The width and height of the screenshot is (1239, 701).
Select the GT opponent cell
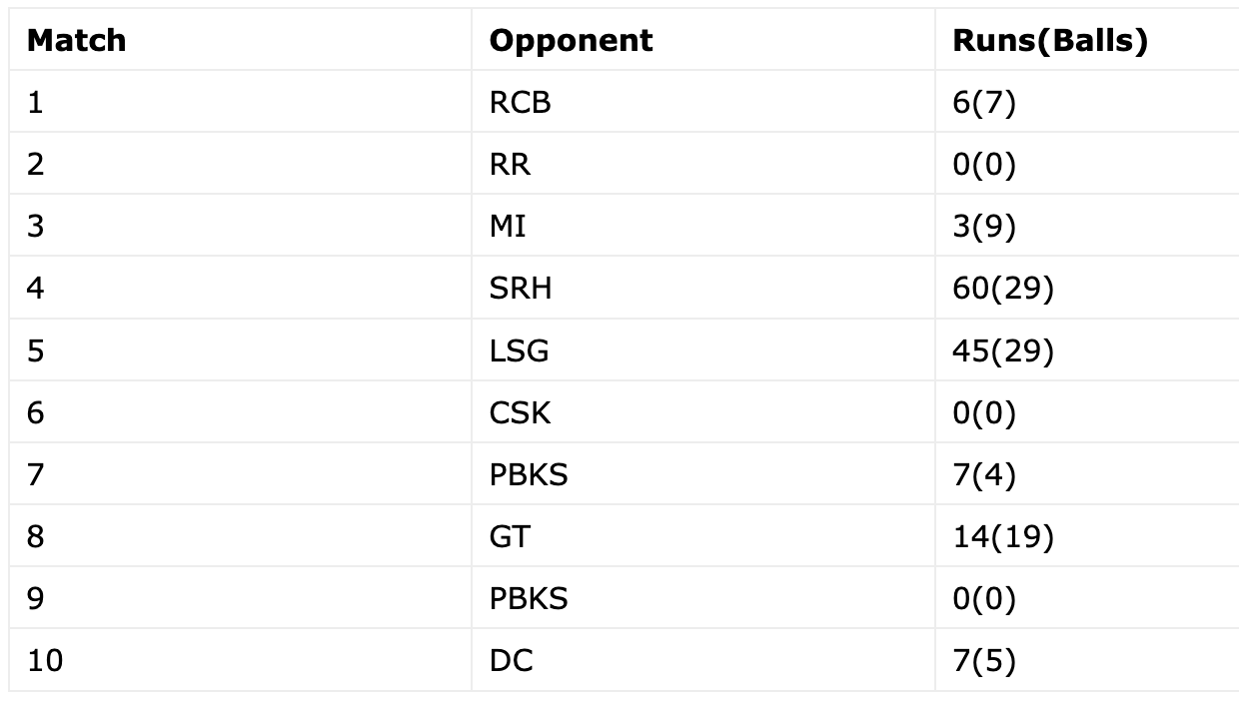point(703,535)
